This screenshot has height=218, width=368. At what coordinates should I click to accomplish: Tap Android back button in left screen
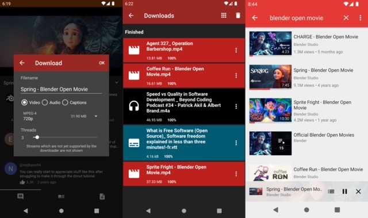tap(25, 211)
